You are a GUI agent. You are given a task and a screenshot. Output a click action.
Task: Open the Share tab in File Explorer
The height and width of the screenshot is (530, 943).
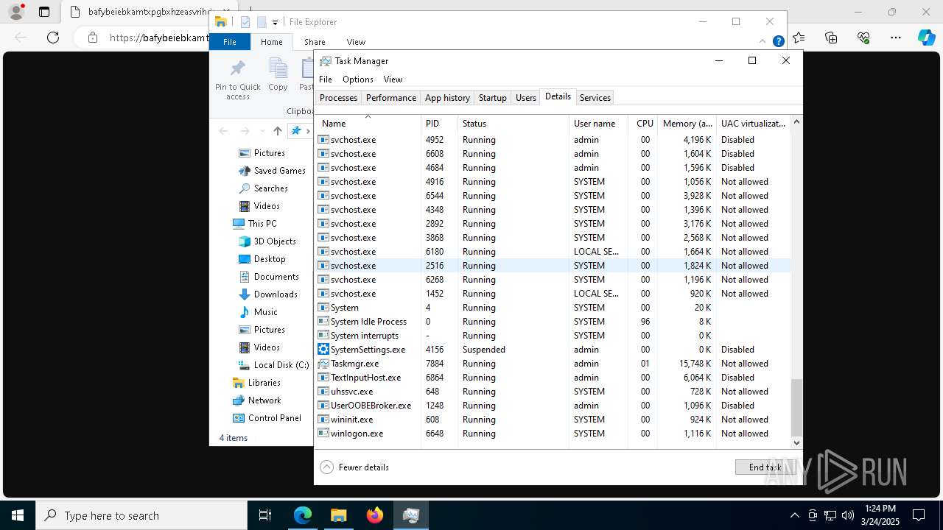coord(315,42)
